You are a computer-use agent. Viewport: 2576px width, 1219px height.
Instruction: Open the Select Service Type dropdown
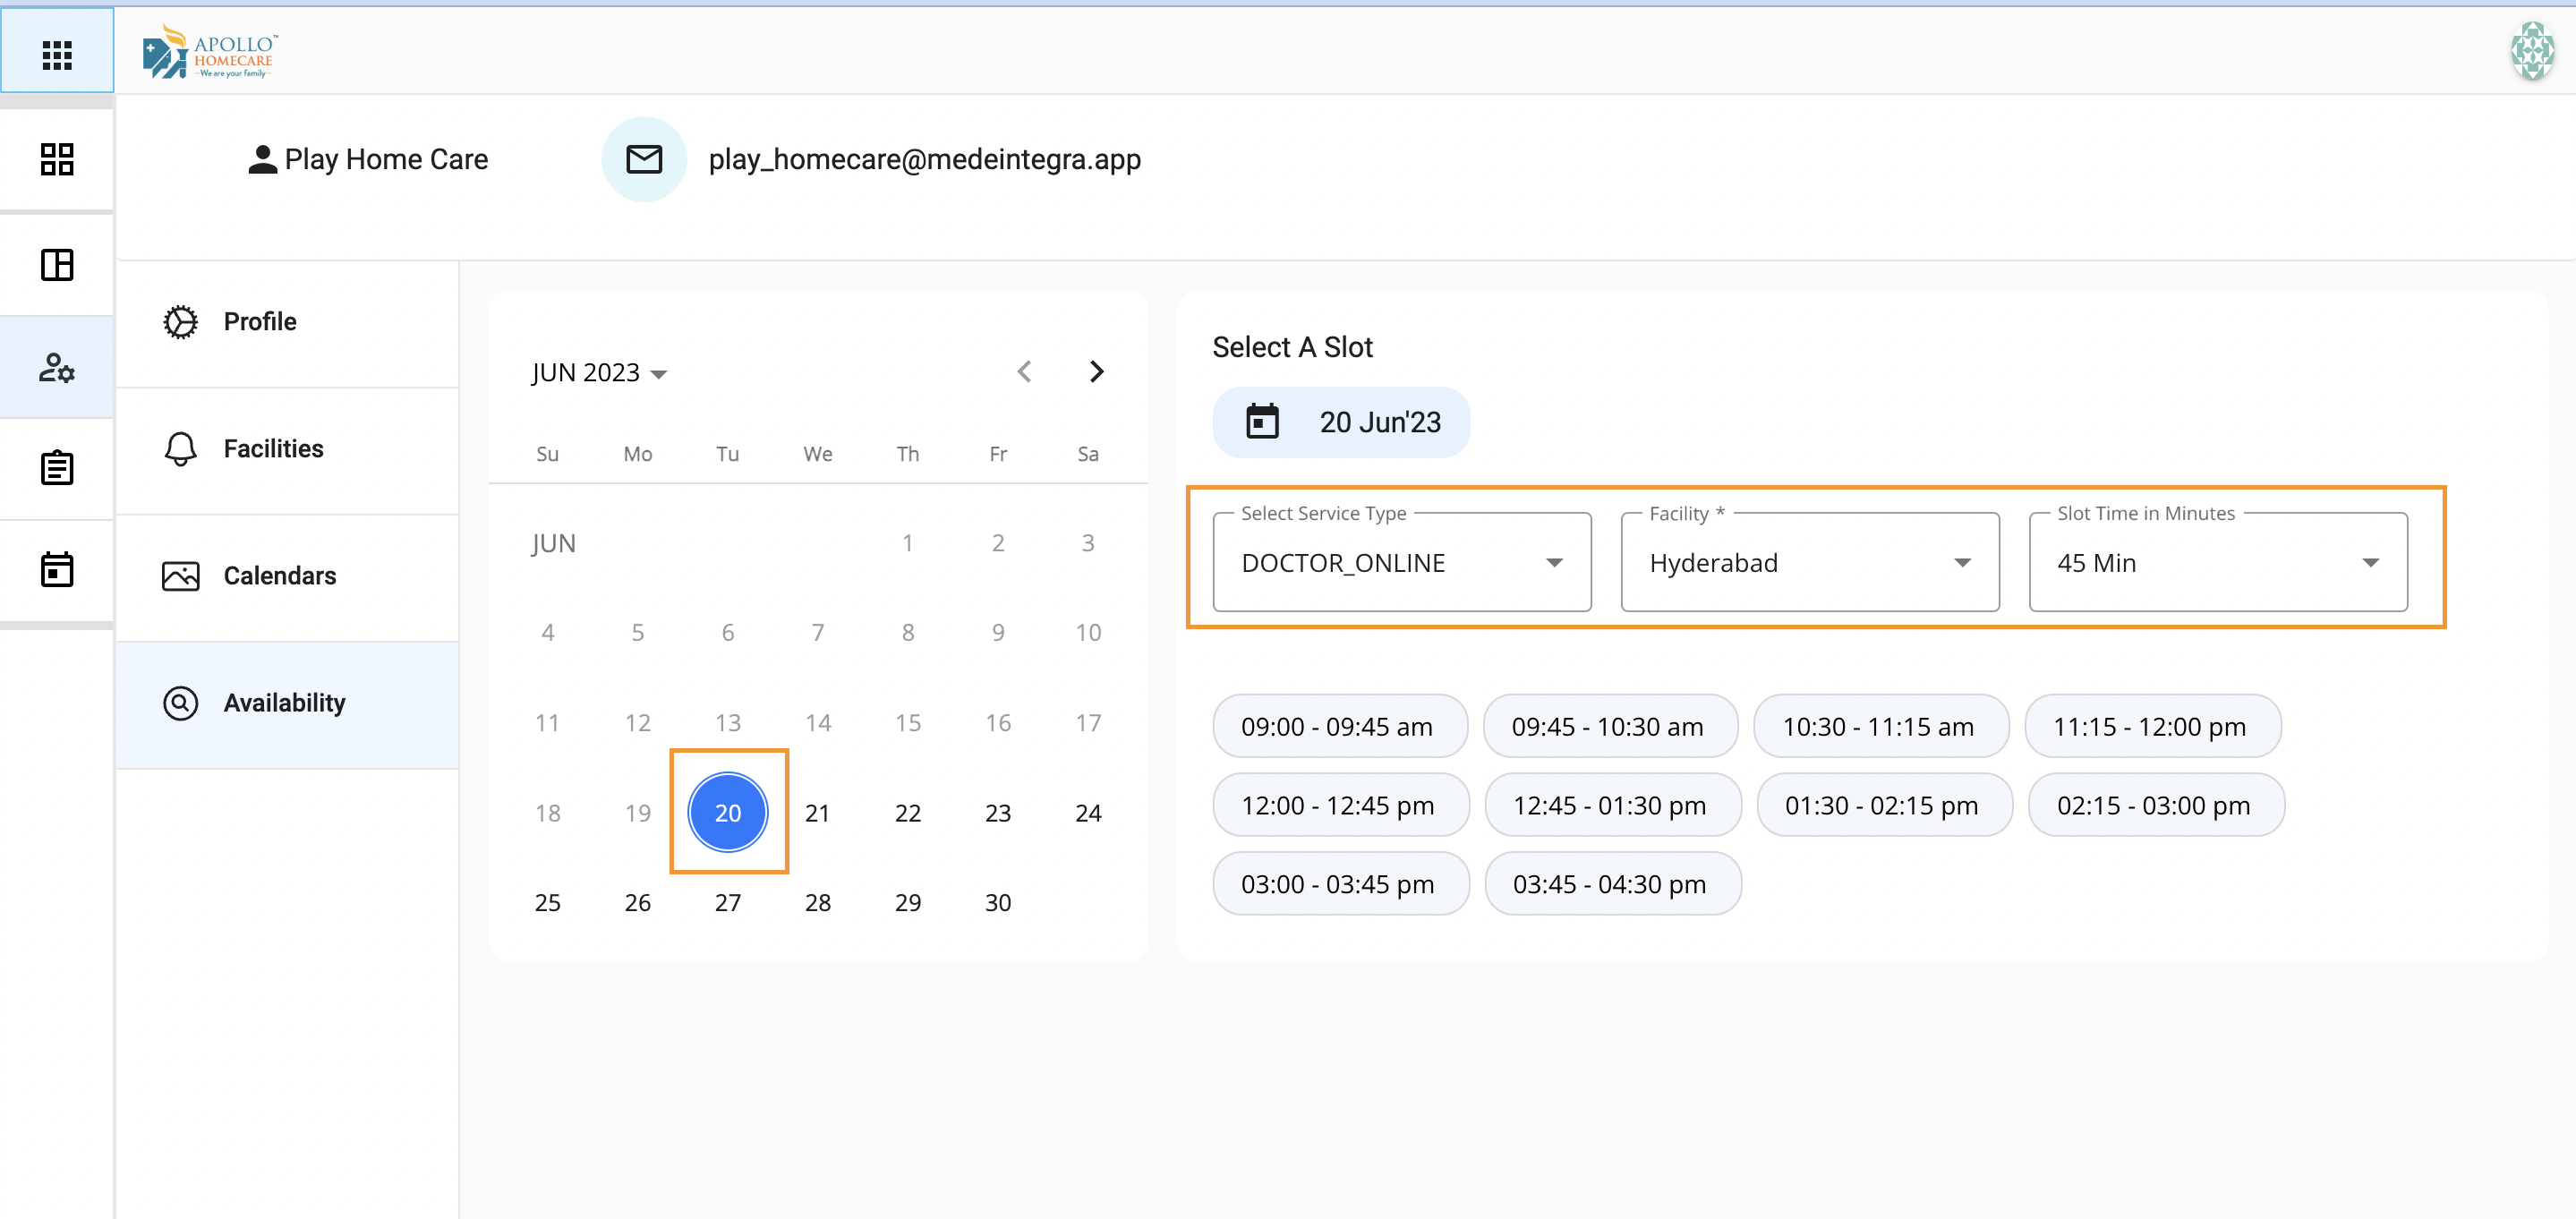[1401, 563]
